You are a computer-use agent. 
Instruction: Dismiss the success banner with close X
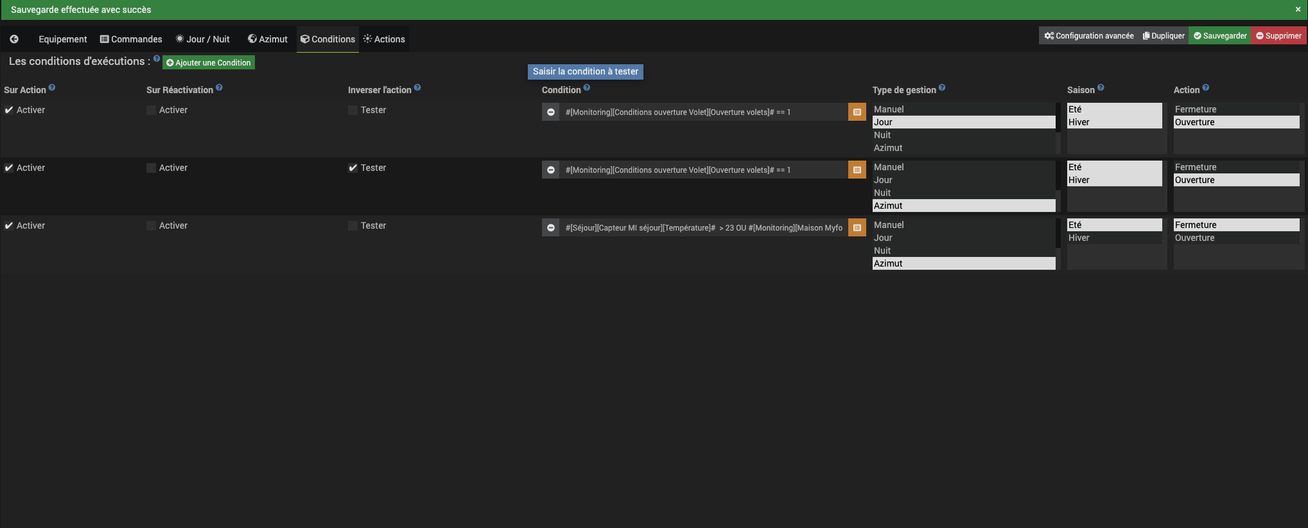click(1298, 10)
